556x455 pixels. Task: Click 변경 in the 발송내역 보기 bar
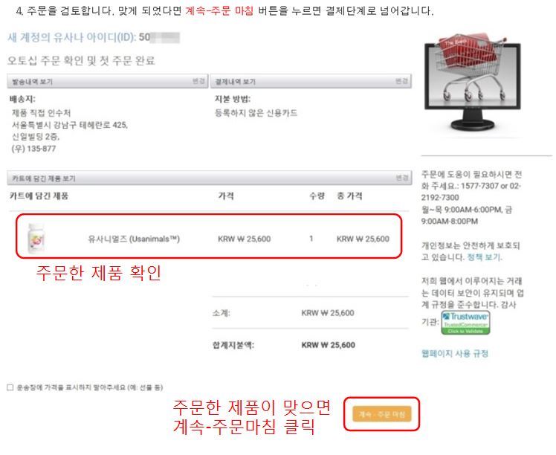pyautogui.click(x=198, y=81)
